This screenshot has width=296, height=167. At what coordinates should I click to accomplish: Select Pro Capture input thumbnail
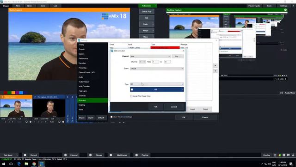49,108
